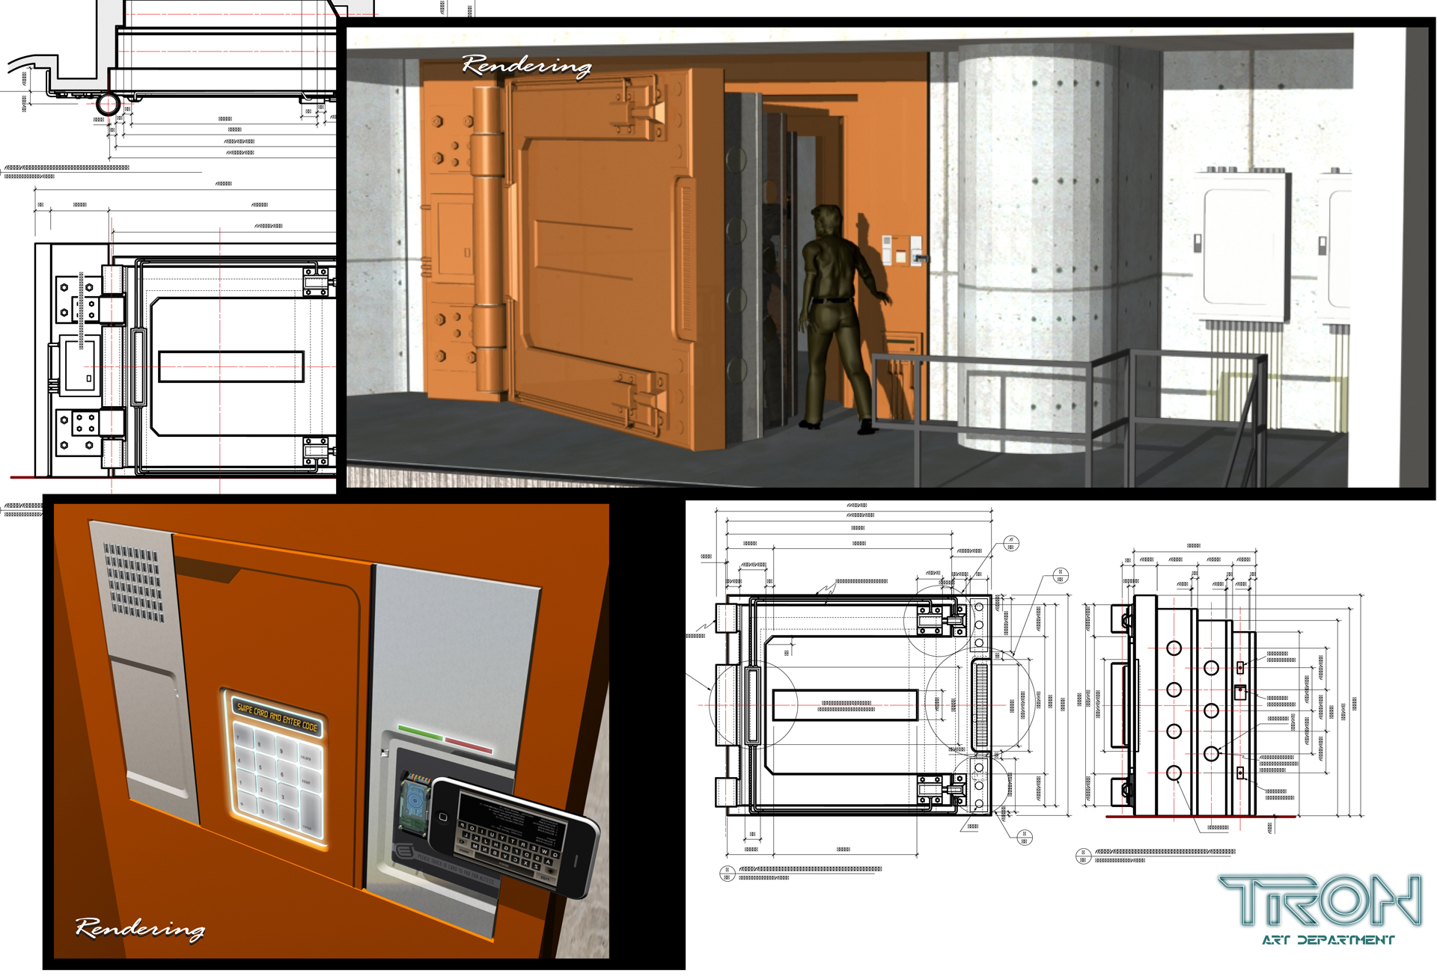Click the "Rendering" label on the keypad close-up
1437x976 pixels.
pyautogui.click(x=140, y=929)
